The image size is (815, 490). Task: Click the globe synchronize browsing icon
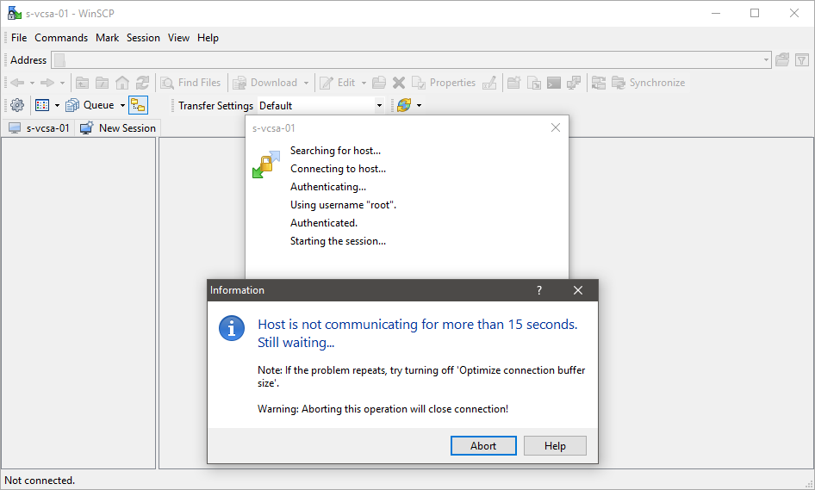pos(404,105)
